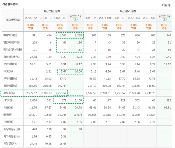Select the 영업이익률(%) row label
Screen dimensions: 175x148
coord(12,57)
